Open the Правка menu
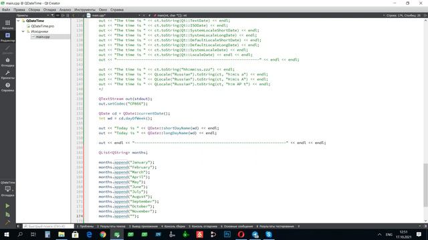 [19, 9]
